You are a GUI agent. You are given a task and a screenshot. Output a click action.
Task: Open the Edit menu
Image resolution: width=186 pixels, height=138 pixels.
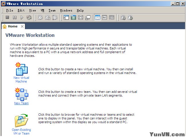tap(21, 11)
